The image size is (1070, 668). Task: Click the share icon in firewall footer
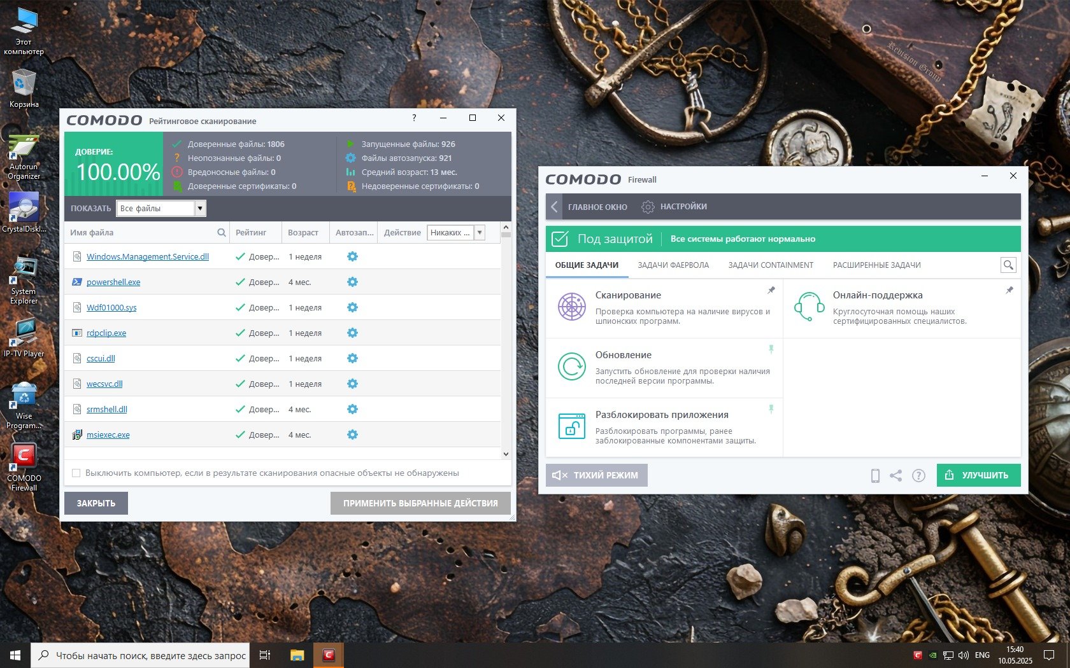click(895, 475)
